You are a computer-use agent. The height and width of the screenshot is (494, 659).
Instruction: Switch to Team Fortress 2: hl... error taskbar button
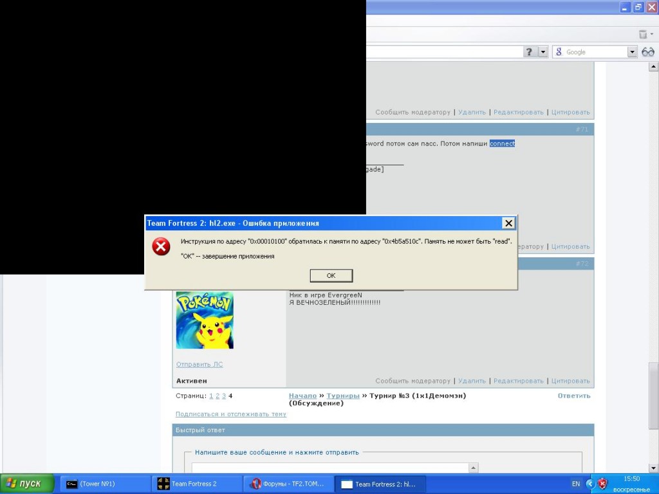coord(380,484)
